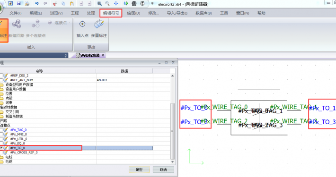Click the 多重标注 multiple attribute icon
Image resolution: width=336 pixels, height=177 pixels.
coord(99,24)
